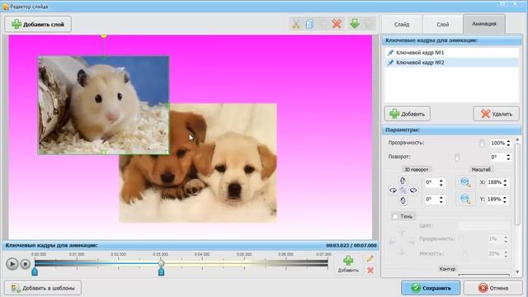The width and height of the screenshot is (528, 297).
Task: Stop the animation preview
Action: pos(26,264)
